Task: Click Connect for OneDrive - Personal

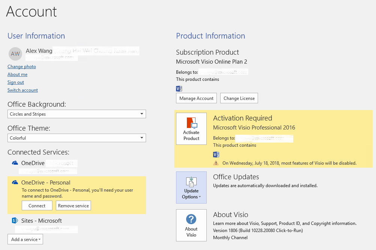Action: pos(37,205)
